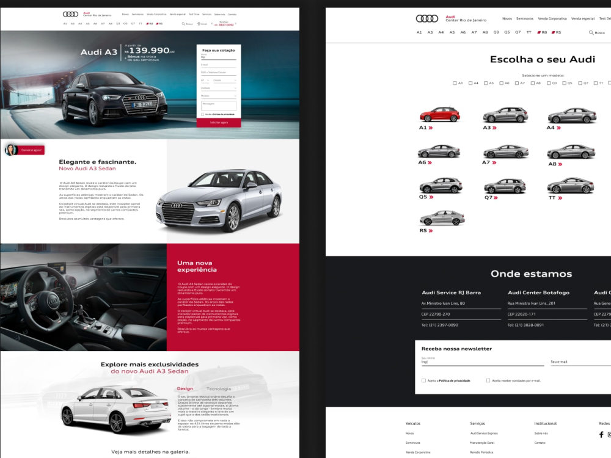
Task: Click the Nome field in quote form
Action: [219, 56]
